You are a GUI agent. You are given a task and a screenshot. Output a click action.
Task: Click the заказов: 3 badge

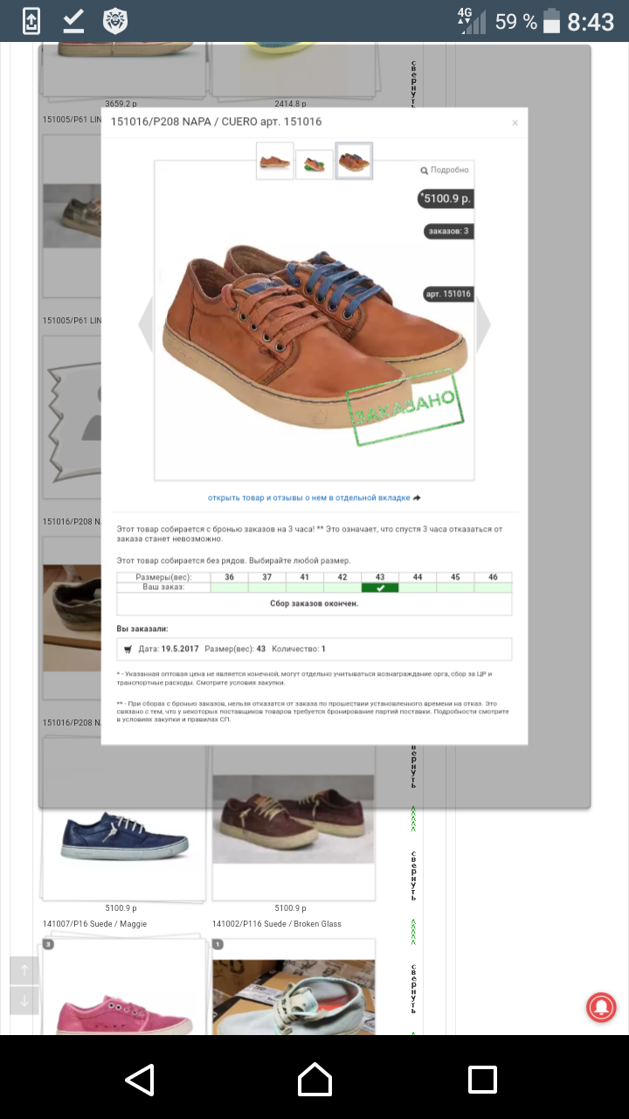[449, 232]
